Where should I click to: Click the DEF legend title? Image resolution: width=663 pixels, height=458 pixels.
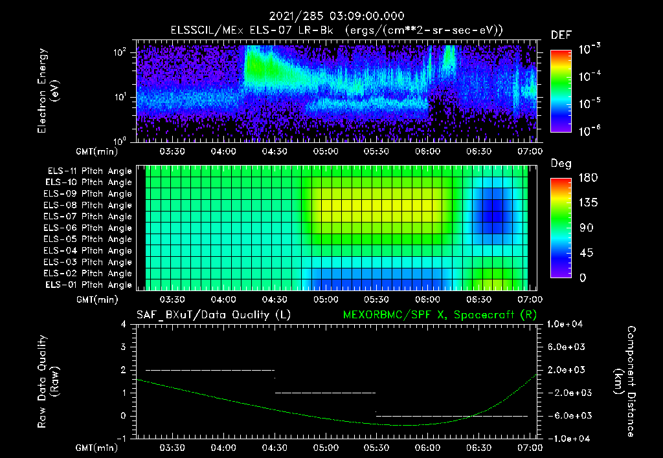(x=561, y=36)
